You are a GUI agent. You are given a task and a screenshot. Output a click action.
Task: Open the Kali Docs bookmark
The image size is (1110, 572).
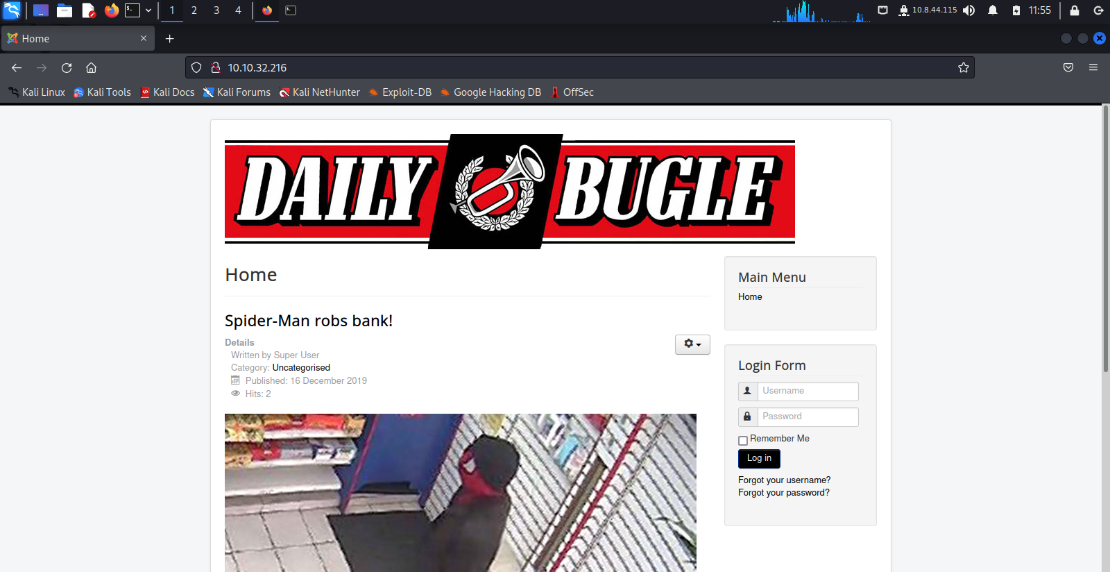(167, 92)
